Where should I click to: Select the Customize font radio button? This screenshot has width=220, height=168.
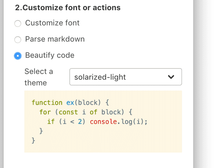tap(18, 24)
